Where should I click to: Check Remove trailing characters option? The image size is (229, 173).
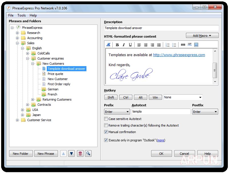pos(106,125)
